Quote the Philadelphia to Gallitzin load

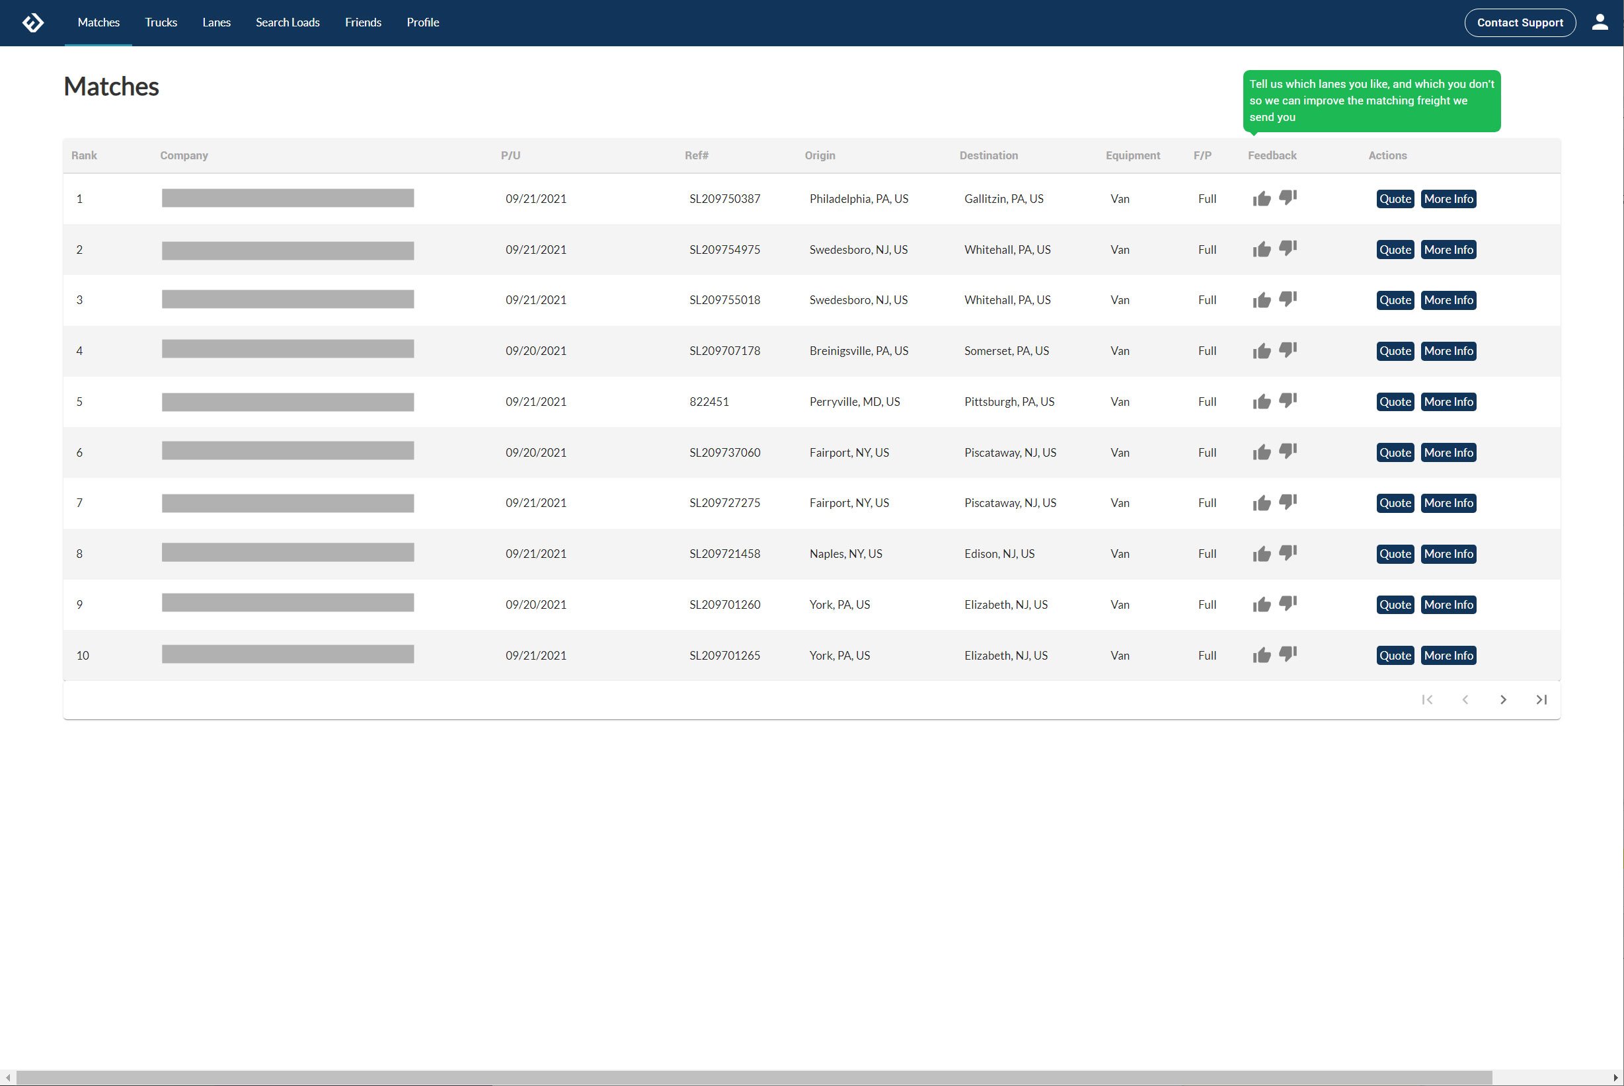pos(1394,200)
